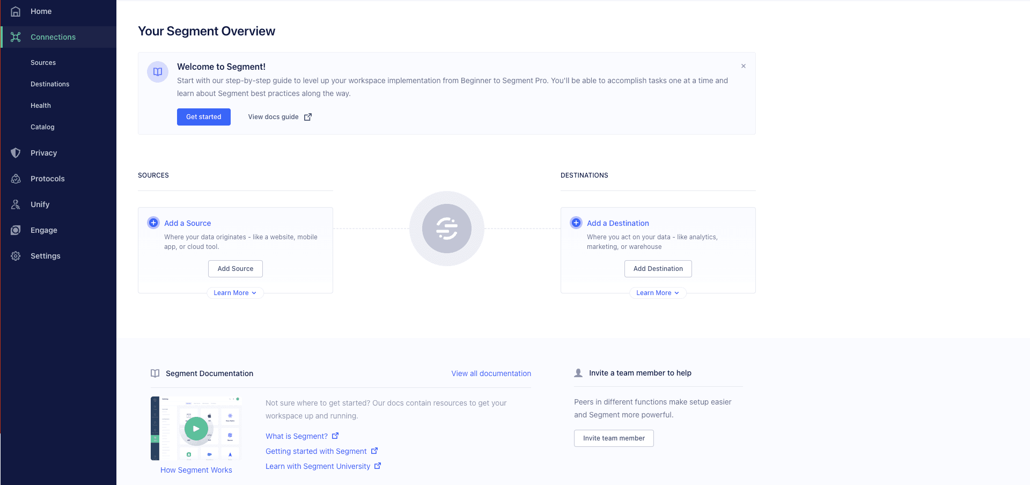
Task: Open the What is Segment? link
Action: (x=297, y=436)
